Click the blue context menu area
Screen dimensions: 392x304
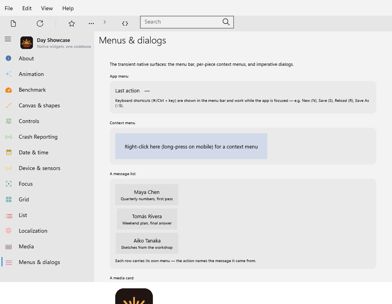(191, 146)
